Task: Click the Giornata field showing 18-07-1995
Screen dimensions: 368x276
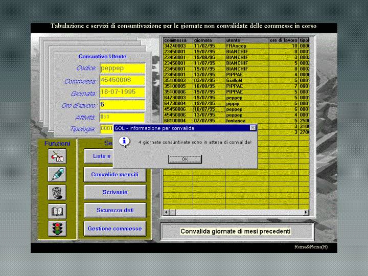Action: tap(122, 93)
